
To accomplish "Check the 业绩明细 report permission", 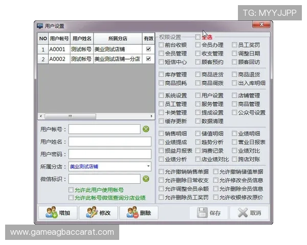I will click(234, 133).
